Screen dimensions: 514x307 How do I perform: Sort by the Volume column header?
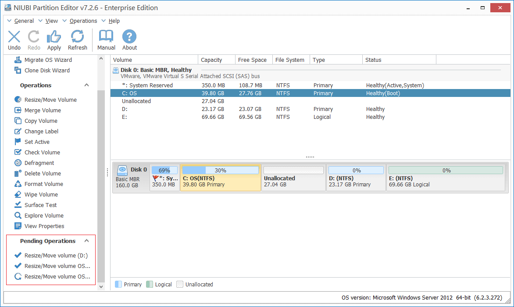pyautogui.click(x=154, y=60)
